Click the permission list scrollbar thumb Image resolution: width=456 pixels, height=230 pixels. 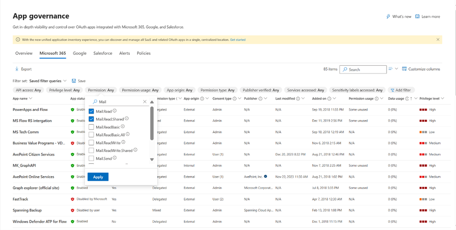tap(152, 123)
